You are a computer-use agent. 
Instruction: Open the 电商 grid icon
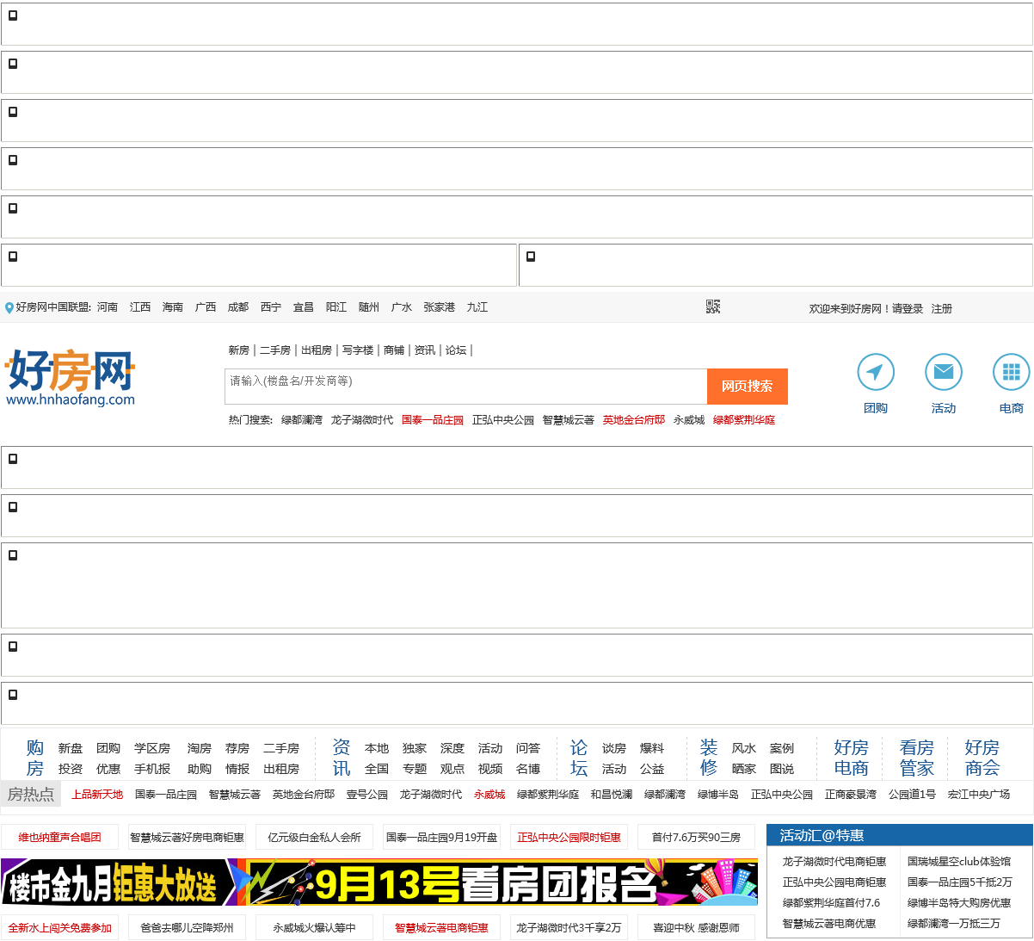click(x=1012, y=373)
